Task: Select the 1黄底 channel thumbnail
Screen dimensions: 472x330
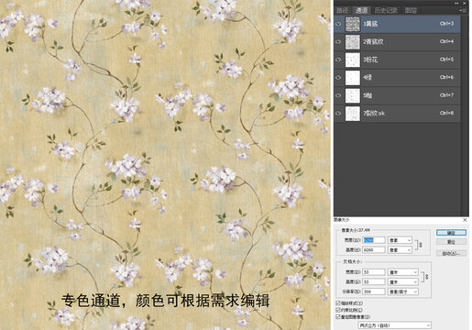Action: [353, 24]
